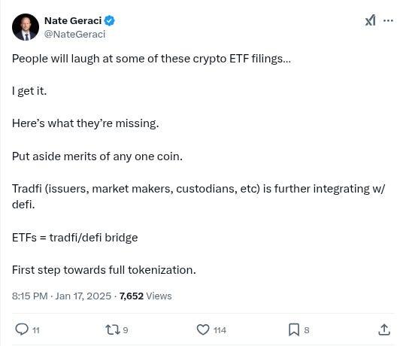Image resolution: width=403 pixels, height=346 pixels.
Task: Open the 7,652 Views count
Action: point(145,296)
